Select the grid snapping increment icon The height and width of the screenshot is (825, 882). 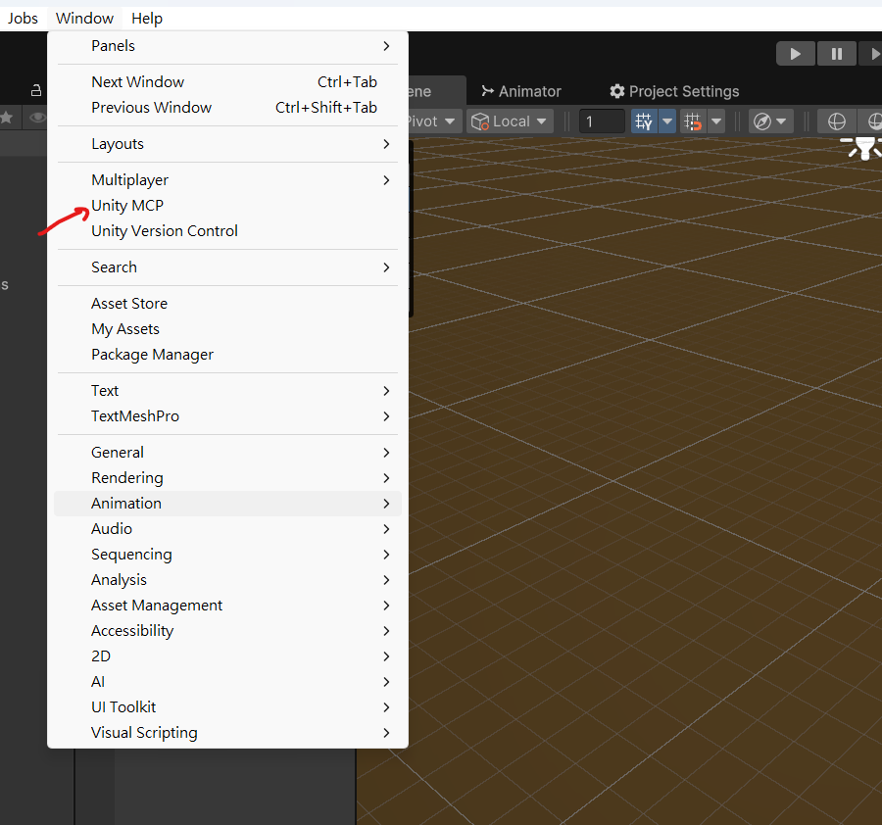coord(693,121)
